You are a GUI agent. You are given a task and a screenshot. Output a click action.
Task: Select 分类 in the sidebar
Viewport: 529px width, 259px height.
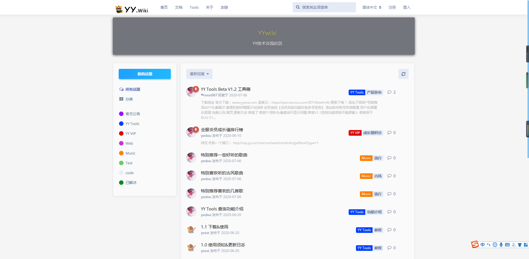pyautogui.click(x=129, y=99)
